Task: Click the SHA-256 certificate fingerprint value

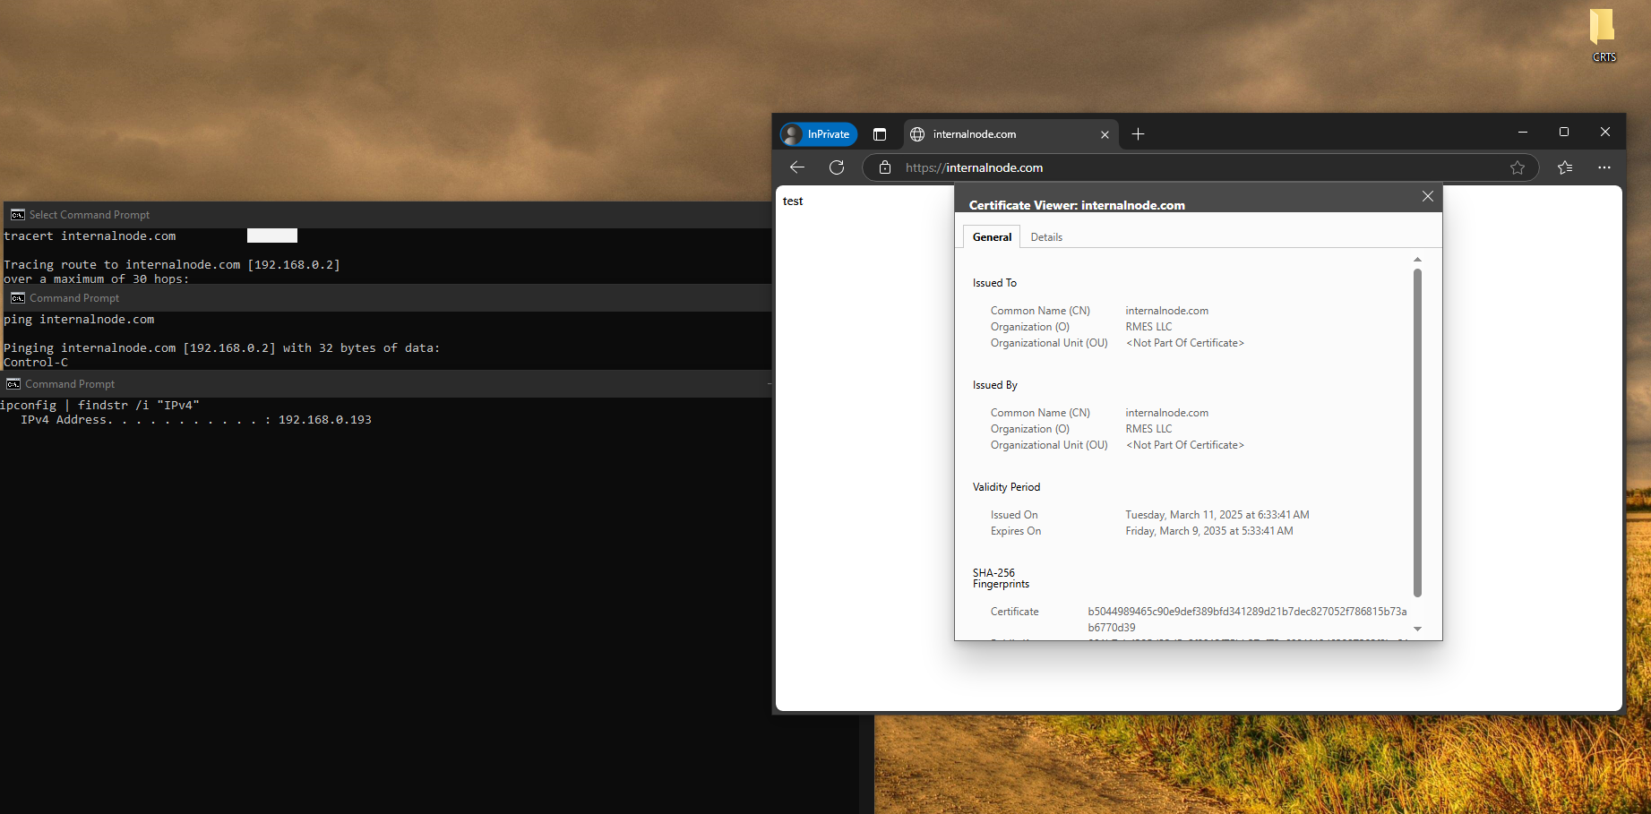Action: [x=1247, y=620]
